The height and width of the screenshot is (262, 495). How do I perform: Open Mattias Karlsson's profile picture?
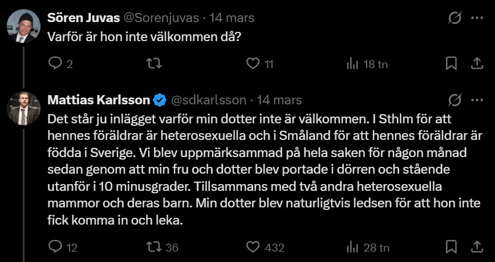pos(23,108)
